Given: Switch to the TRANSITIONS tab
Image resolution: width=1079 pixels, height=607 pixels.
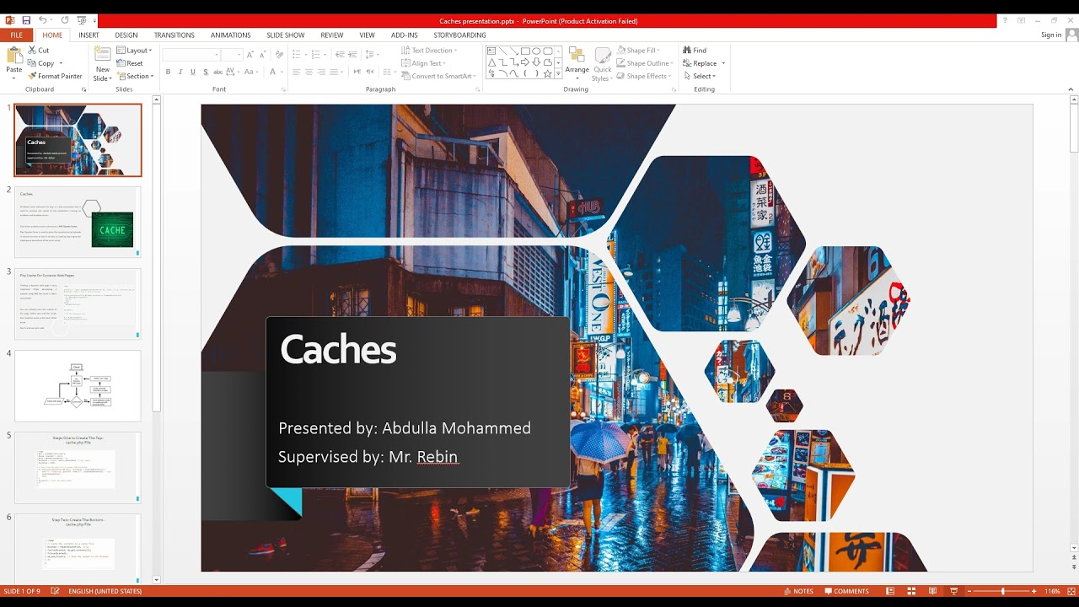Looking at the screenshot, I should click(174, 35).
